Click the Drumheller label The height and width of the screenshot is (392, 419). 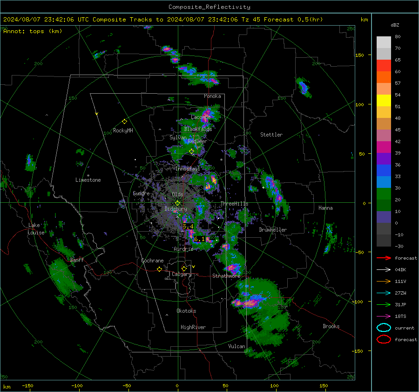click(273, 230)
